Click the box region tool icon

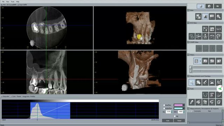click(205, 102)
